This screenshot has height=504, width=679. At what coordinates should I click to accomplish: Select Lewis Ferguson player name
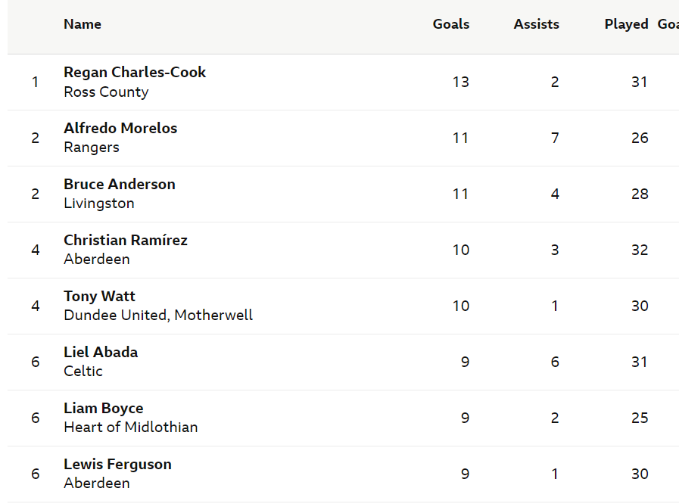tap(118, 464)
